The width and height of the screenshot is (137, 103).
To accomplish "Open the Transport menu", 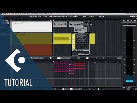I will [x=28, y=13].
